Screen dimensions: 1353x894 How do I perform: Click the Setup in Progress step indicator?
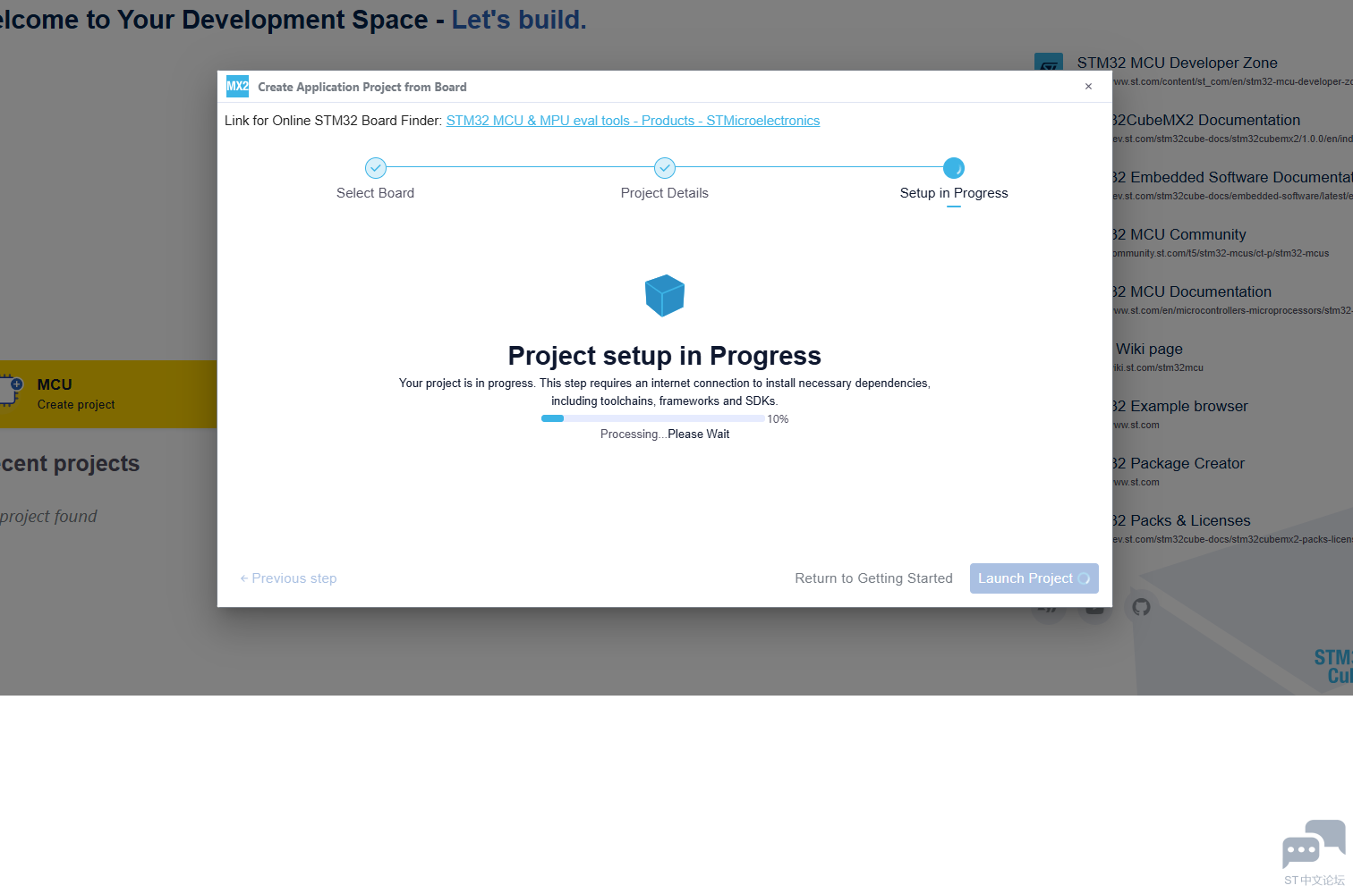[954, 167]
